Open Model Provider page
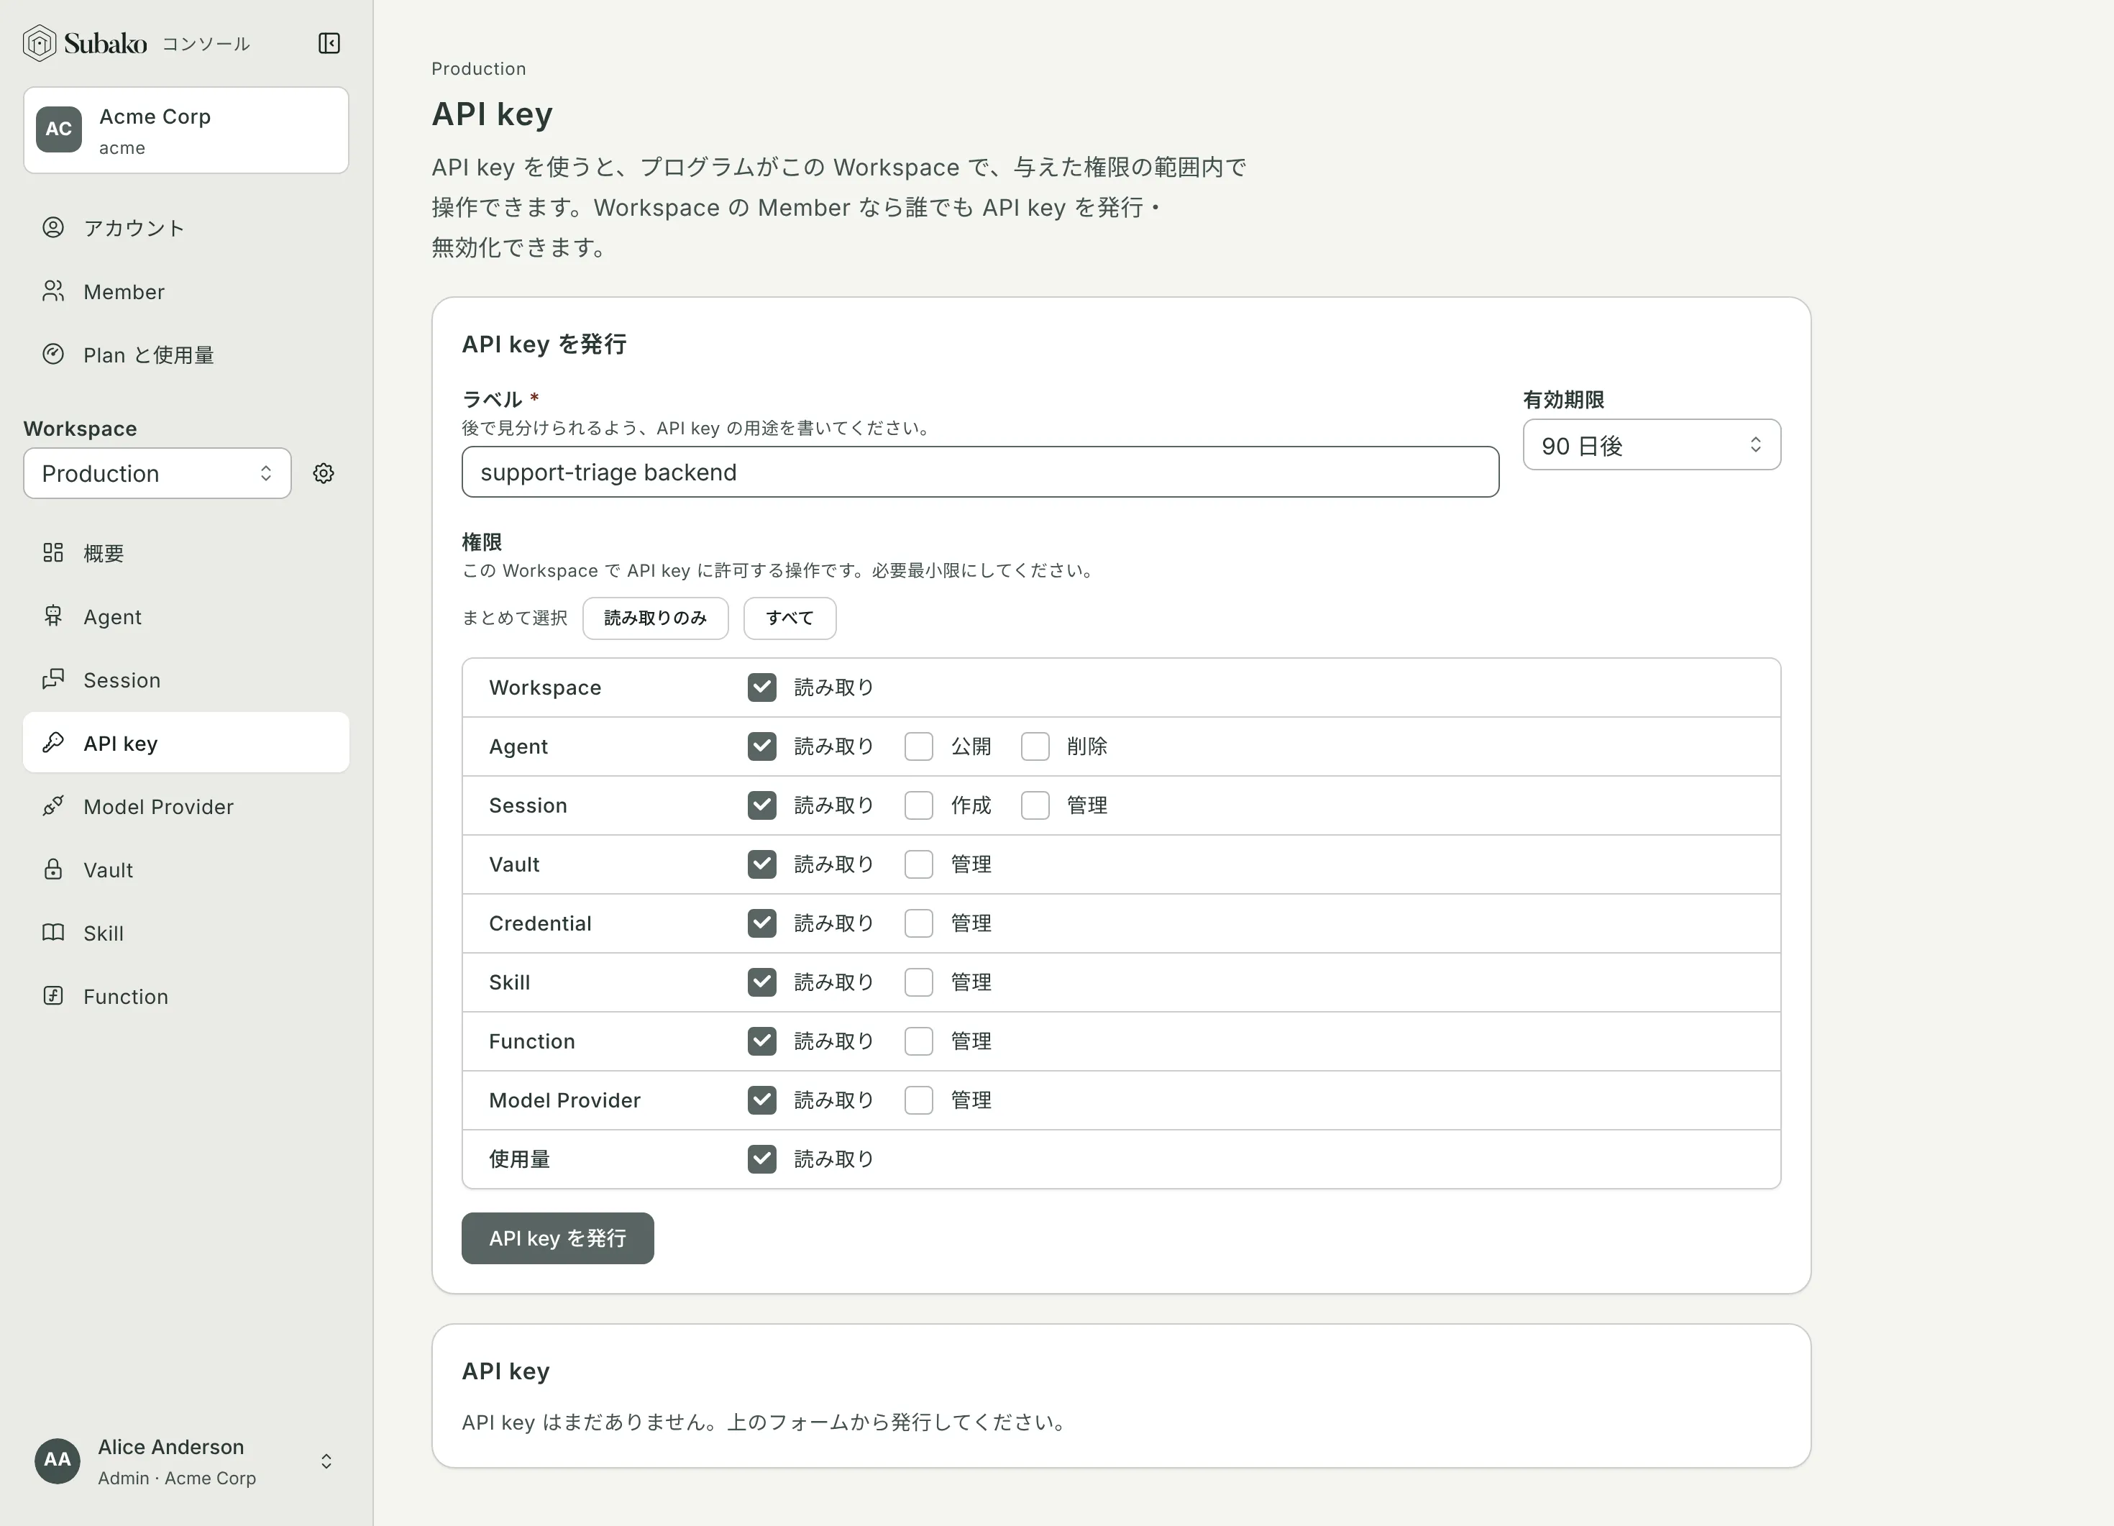This screenshot has width=2114, height=1526. coord(186,806)
